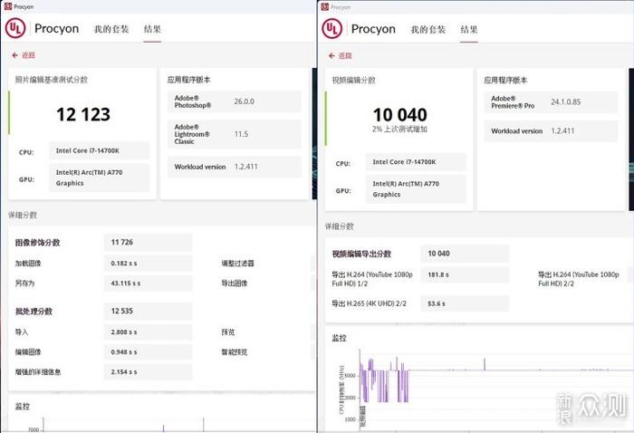Click the 增强的详细信息 value 2.154 s
Image resolution: width=634 pixels, height=433 pixels.
(x=148, y=372)
